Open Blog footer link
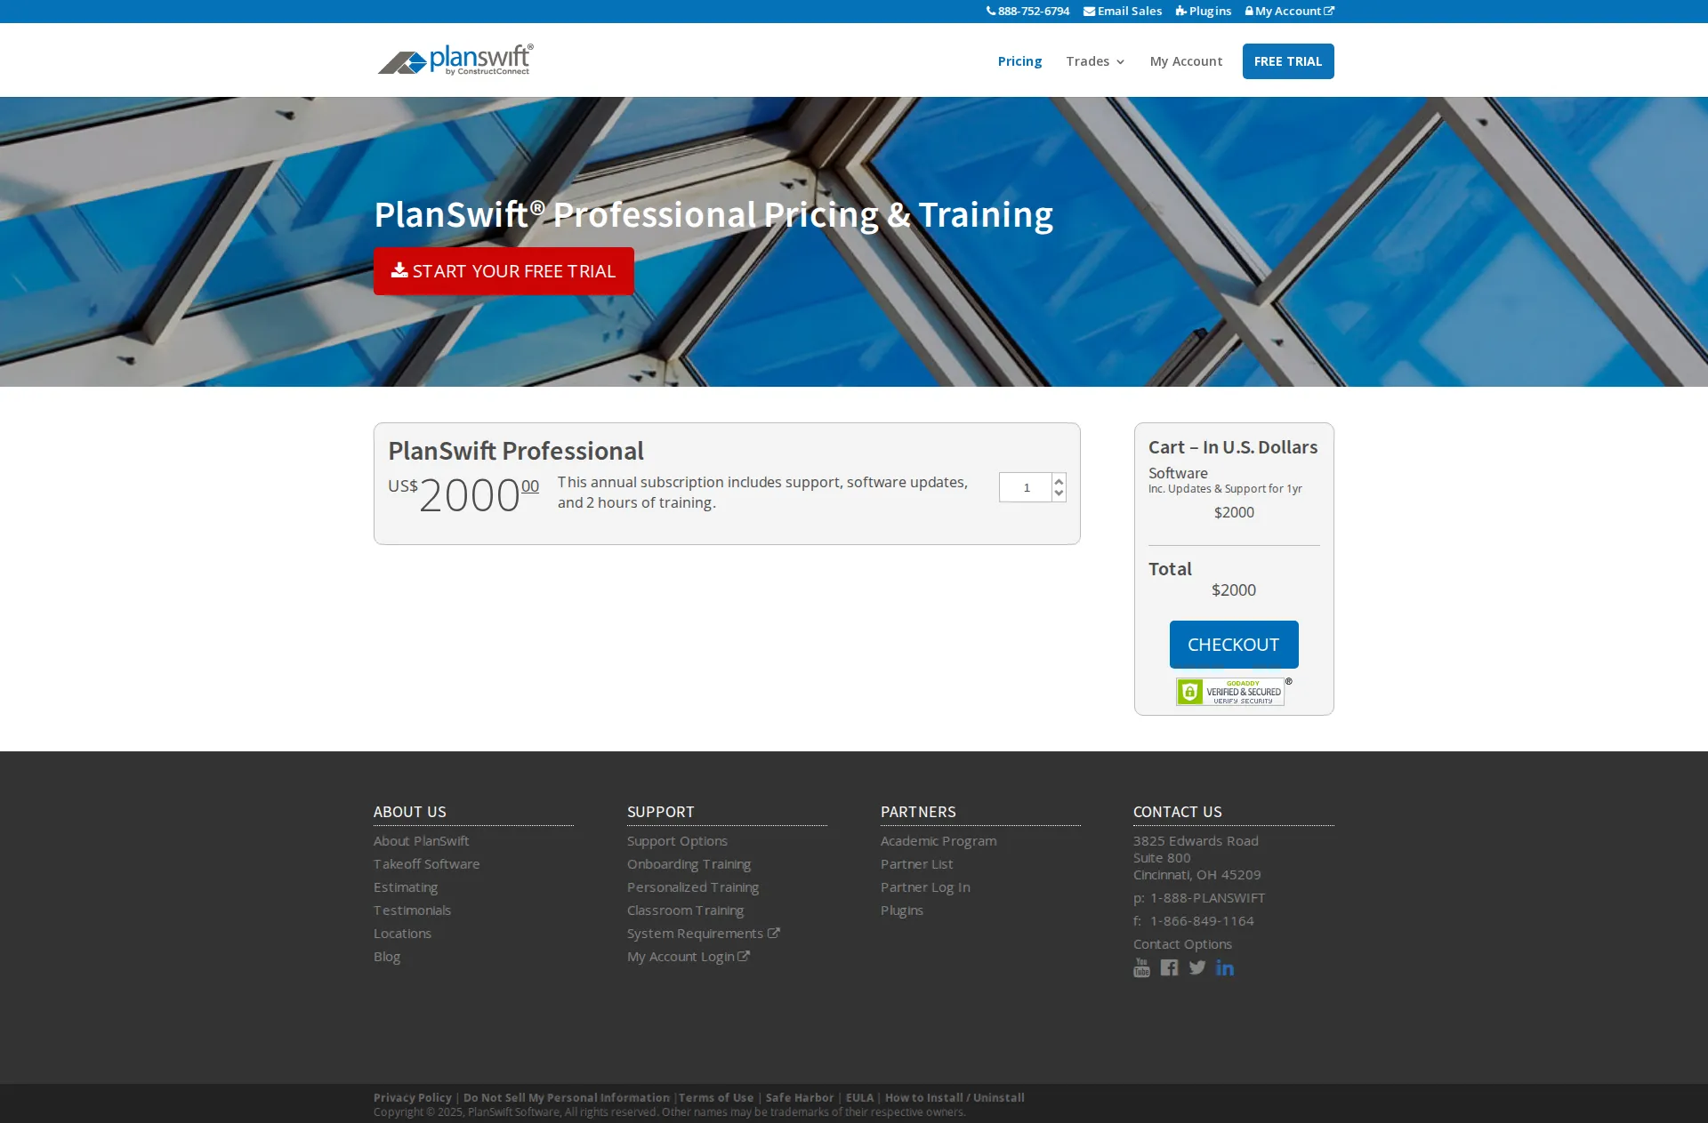This screenshot has width=1708, height=1123. (387, 957)
